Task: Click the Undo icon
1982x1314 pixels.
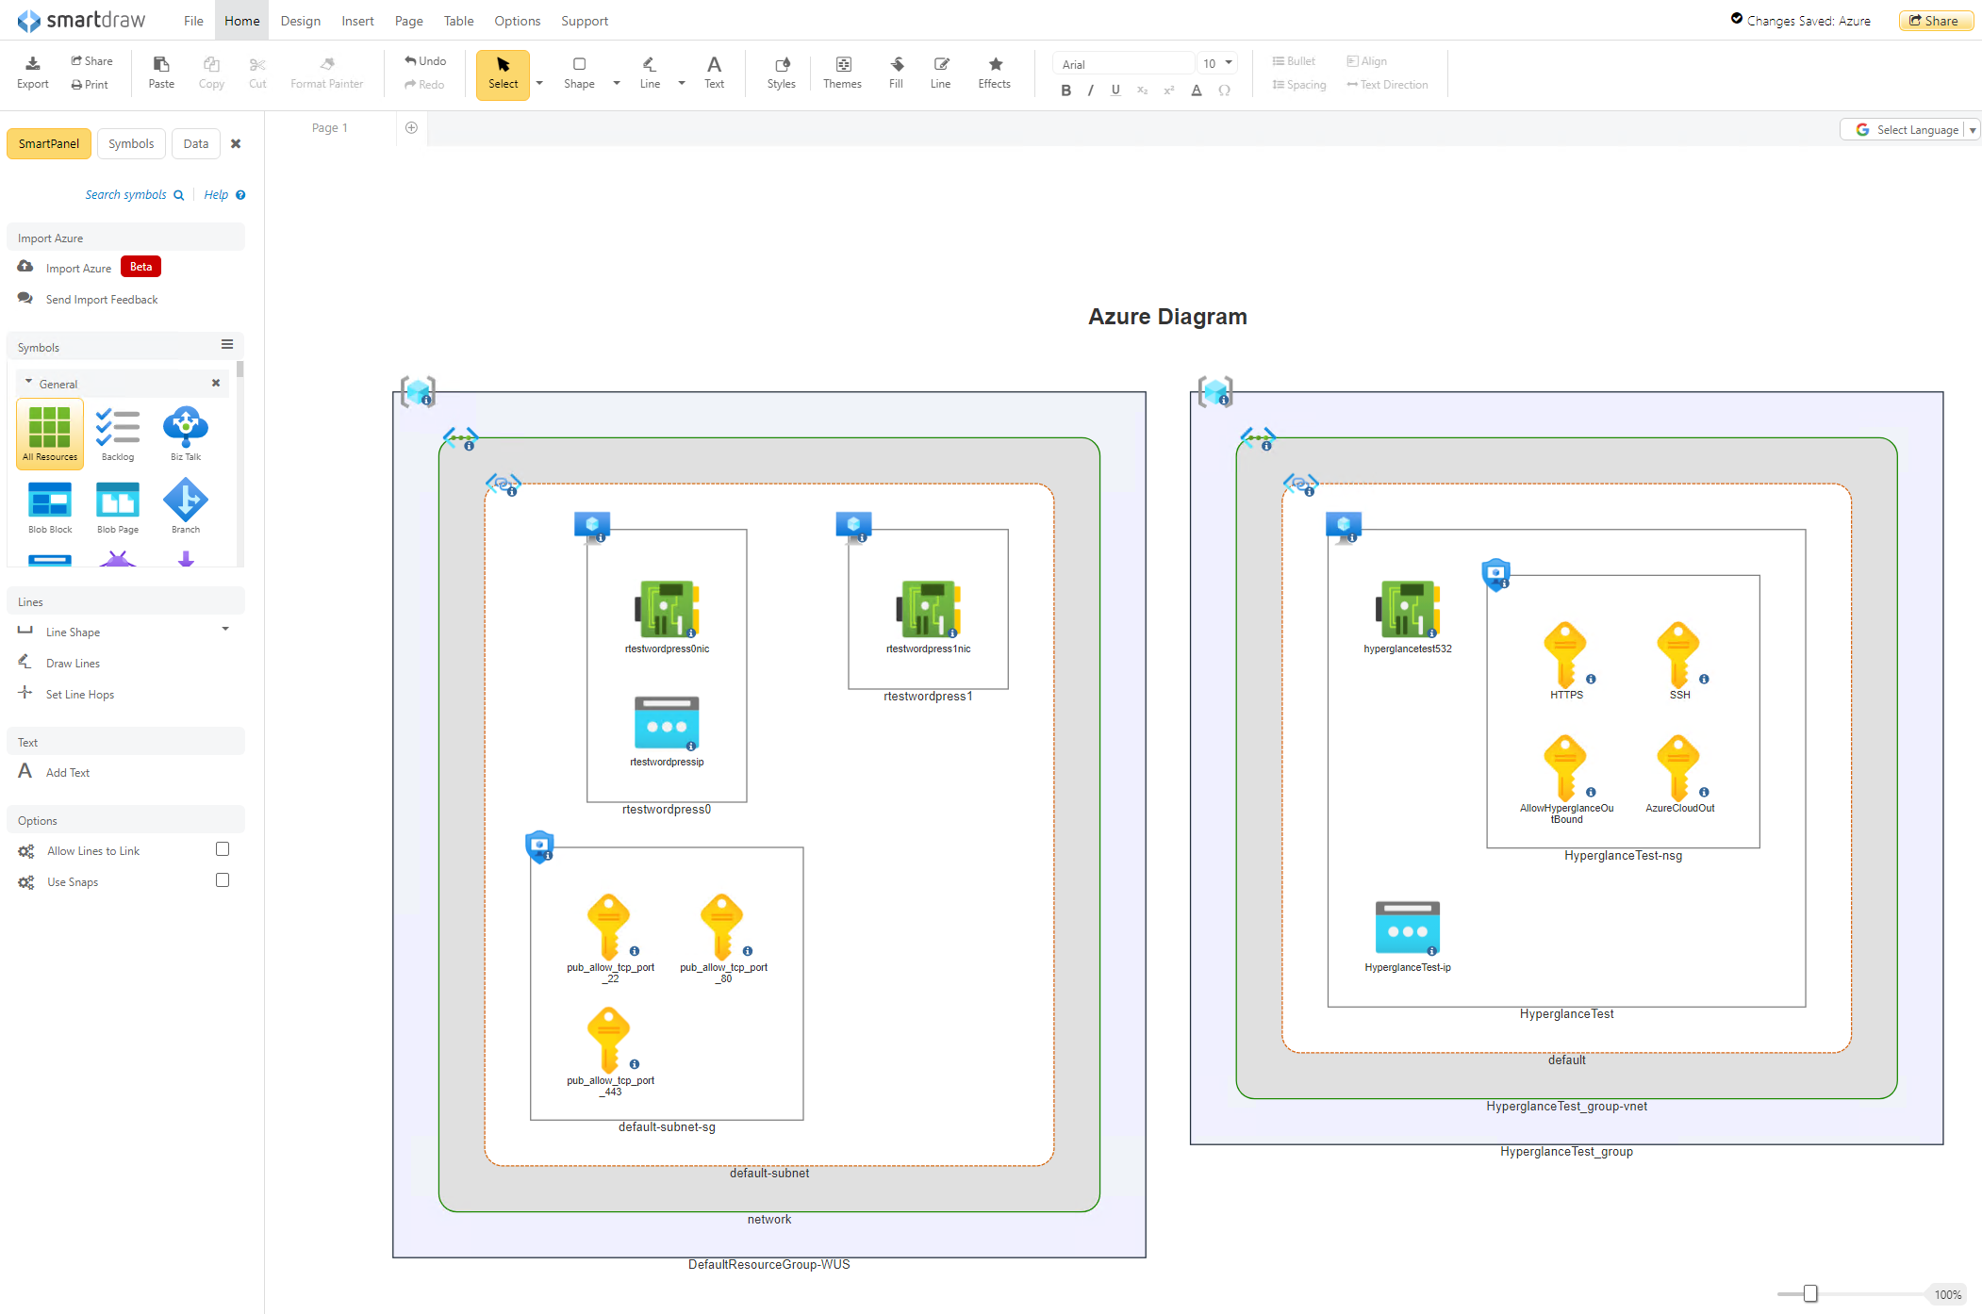Action: pyautogui.click(x=424, y=59)
